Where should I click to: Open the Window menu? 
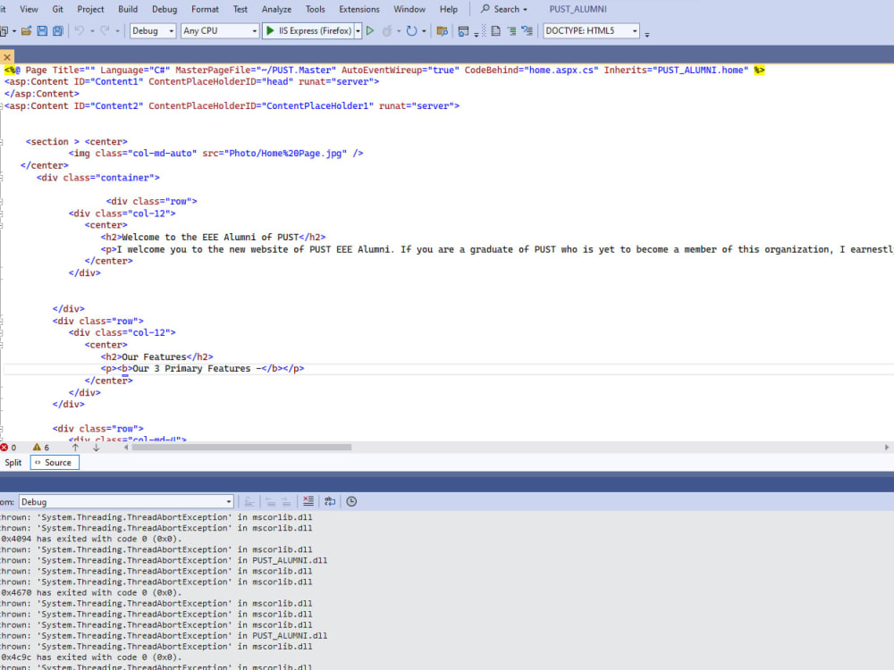409,9
